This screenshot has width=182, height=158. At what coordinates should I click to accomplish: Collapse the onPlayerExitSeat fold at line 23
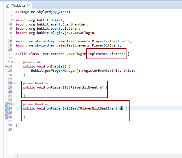click(x=13, y=104)
